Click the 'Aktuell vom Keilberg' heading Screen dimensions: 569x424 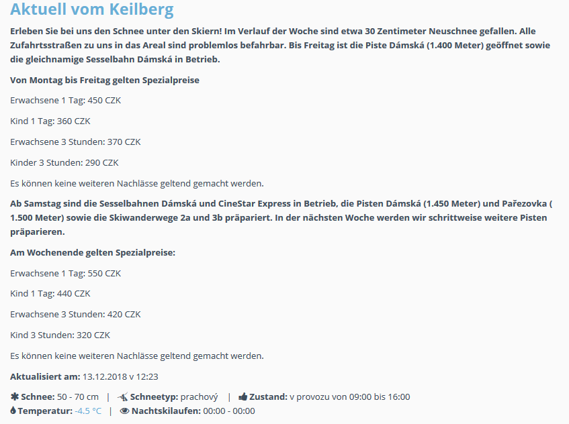[91, 10]
